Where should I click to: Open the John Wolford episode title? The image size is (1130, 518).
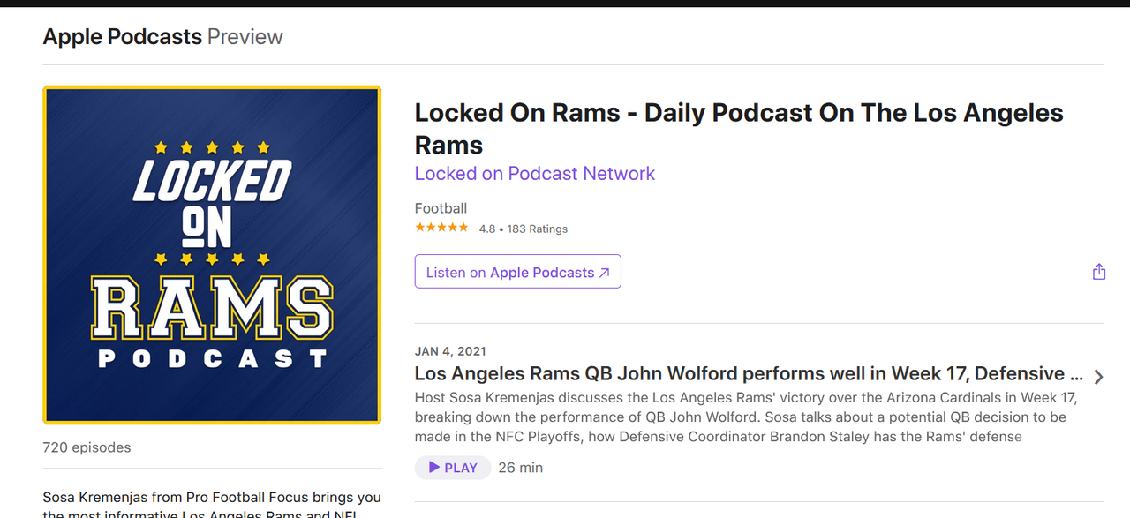(750, 374)
